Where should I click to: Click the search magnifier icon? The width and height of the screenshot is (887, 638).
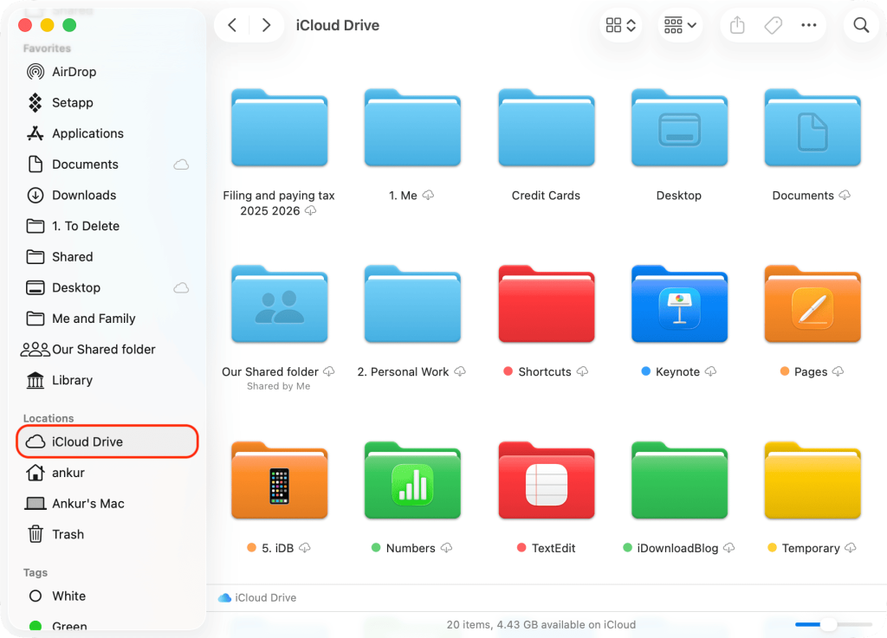point(860,25)
